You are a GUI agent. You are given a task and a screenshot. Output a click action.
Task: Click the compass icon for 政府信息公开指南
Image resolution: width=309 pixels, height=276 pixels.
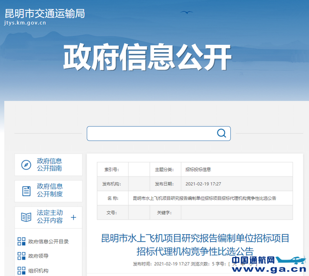[26, 165]
